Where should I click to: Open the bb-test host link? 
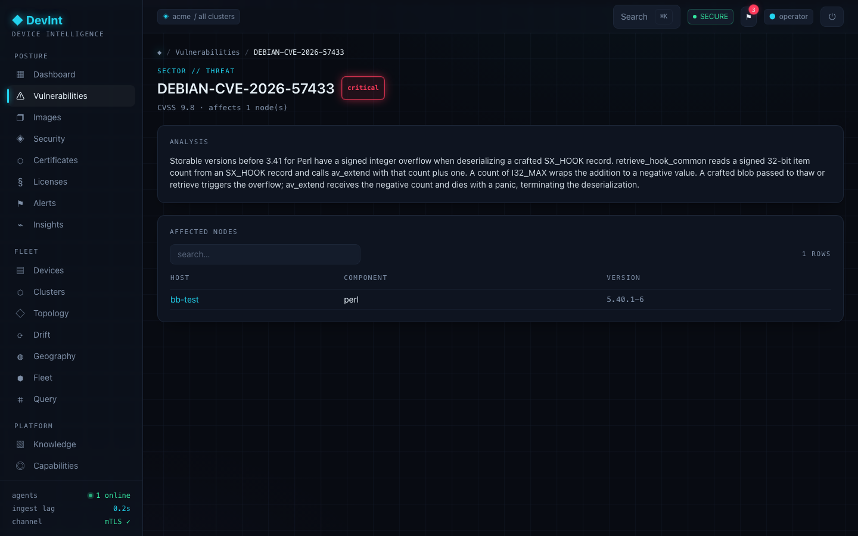click(185, 300)
